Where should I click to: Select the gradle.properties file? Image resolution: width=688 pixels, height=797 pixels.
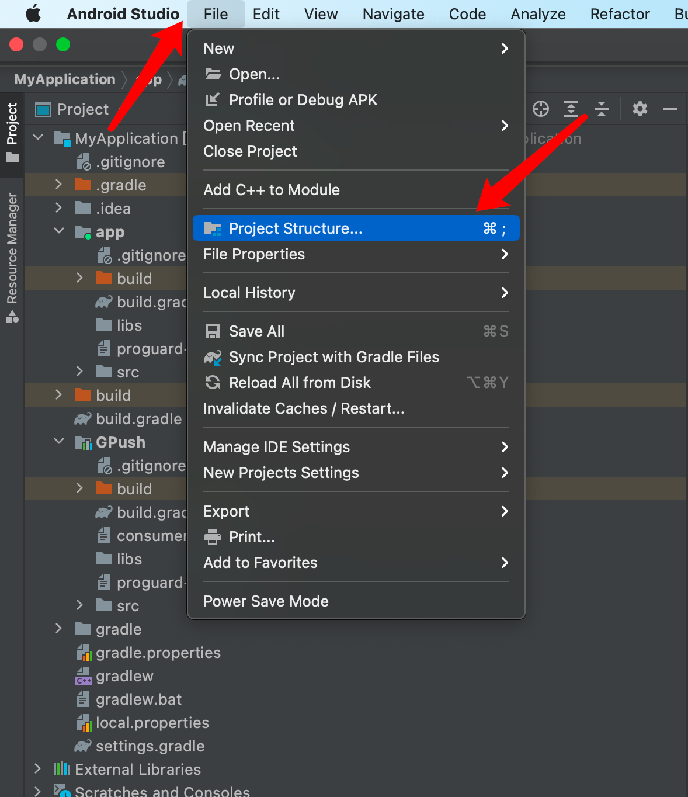tap(158, 653)
